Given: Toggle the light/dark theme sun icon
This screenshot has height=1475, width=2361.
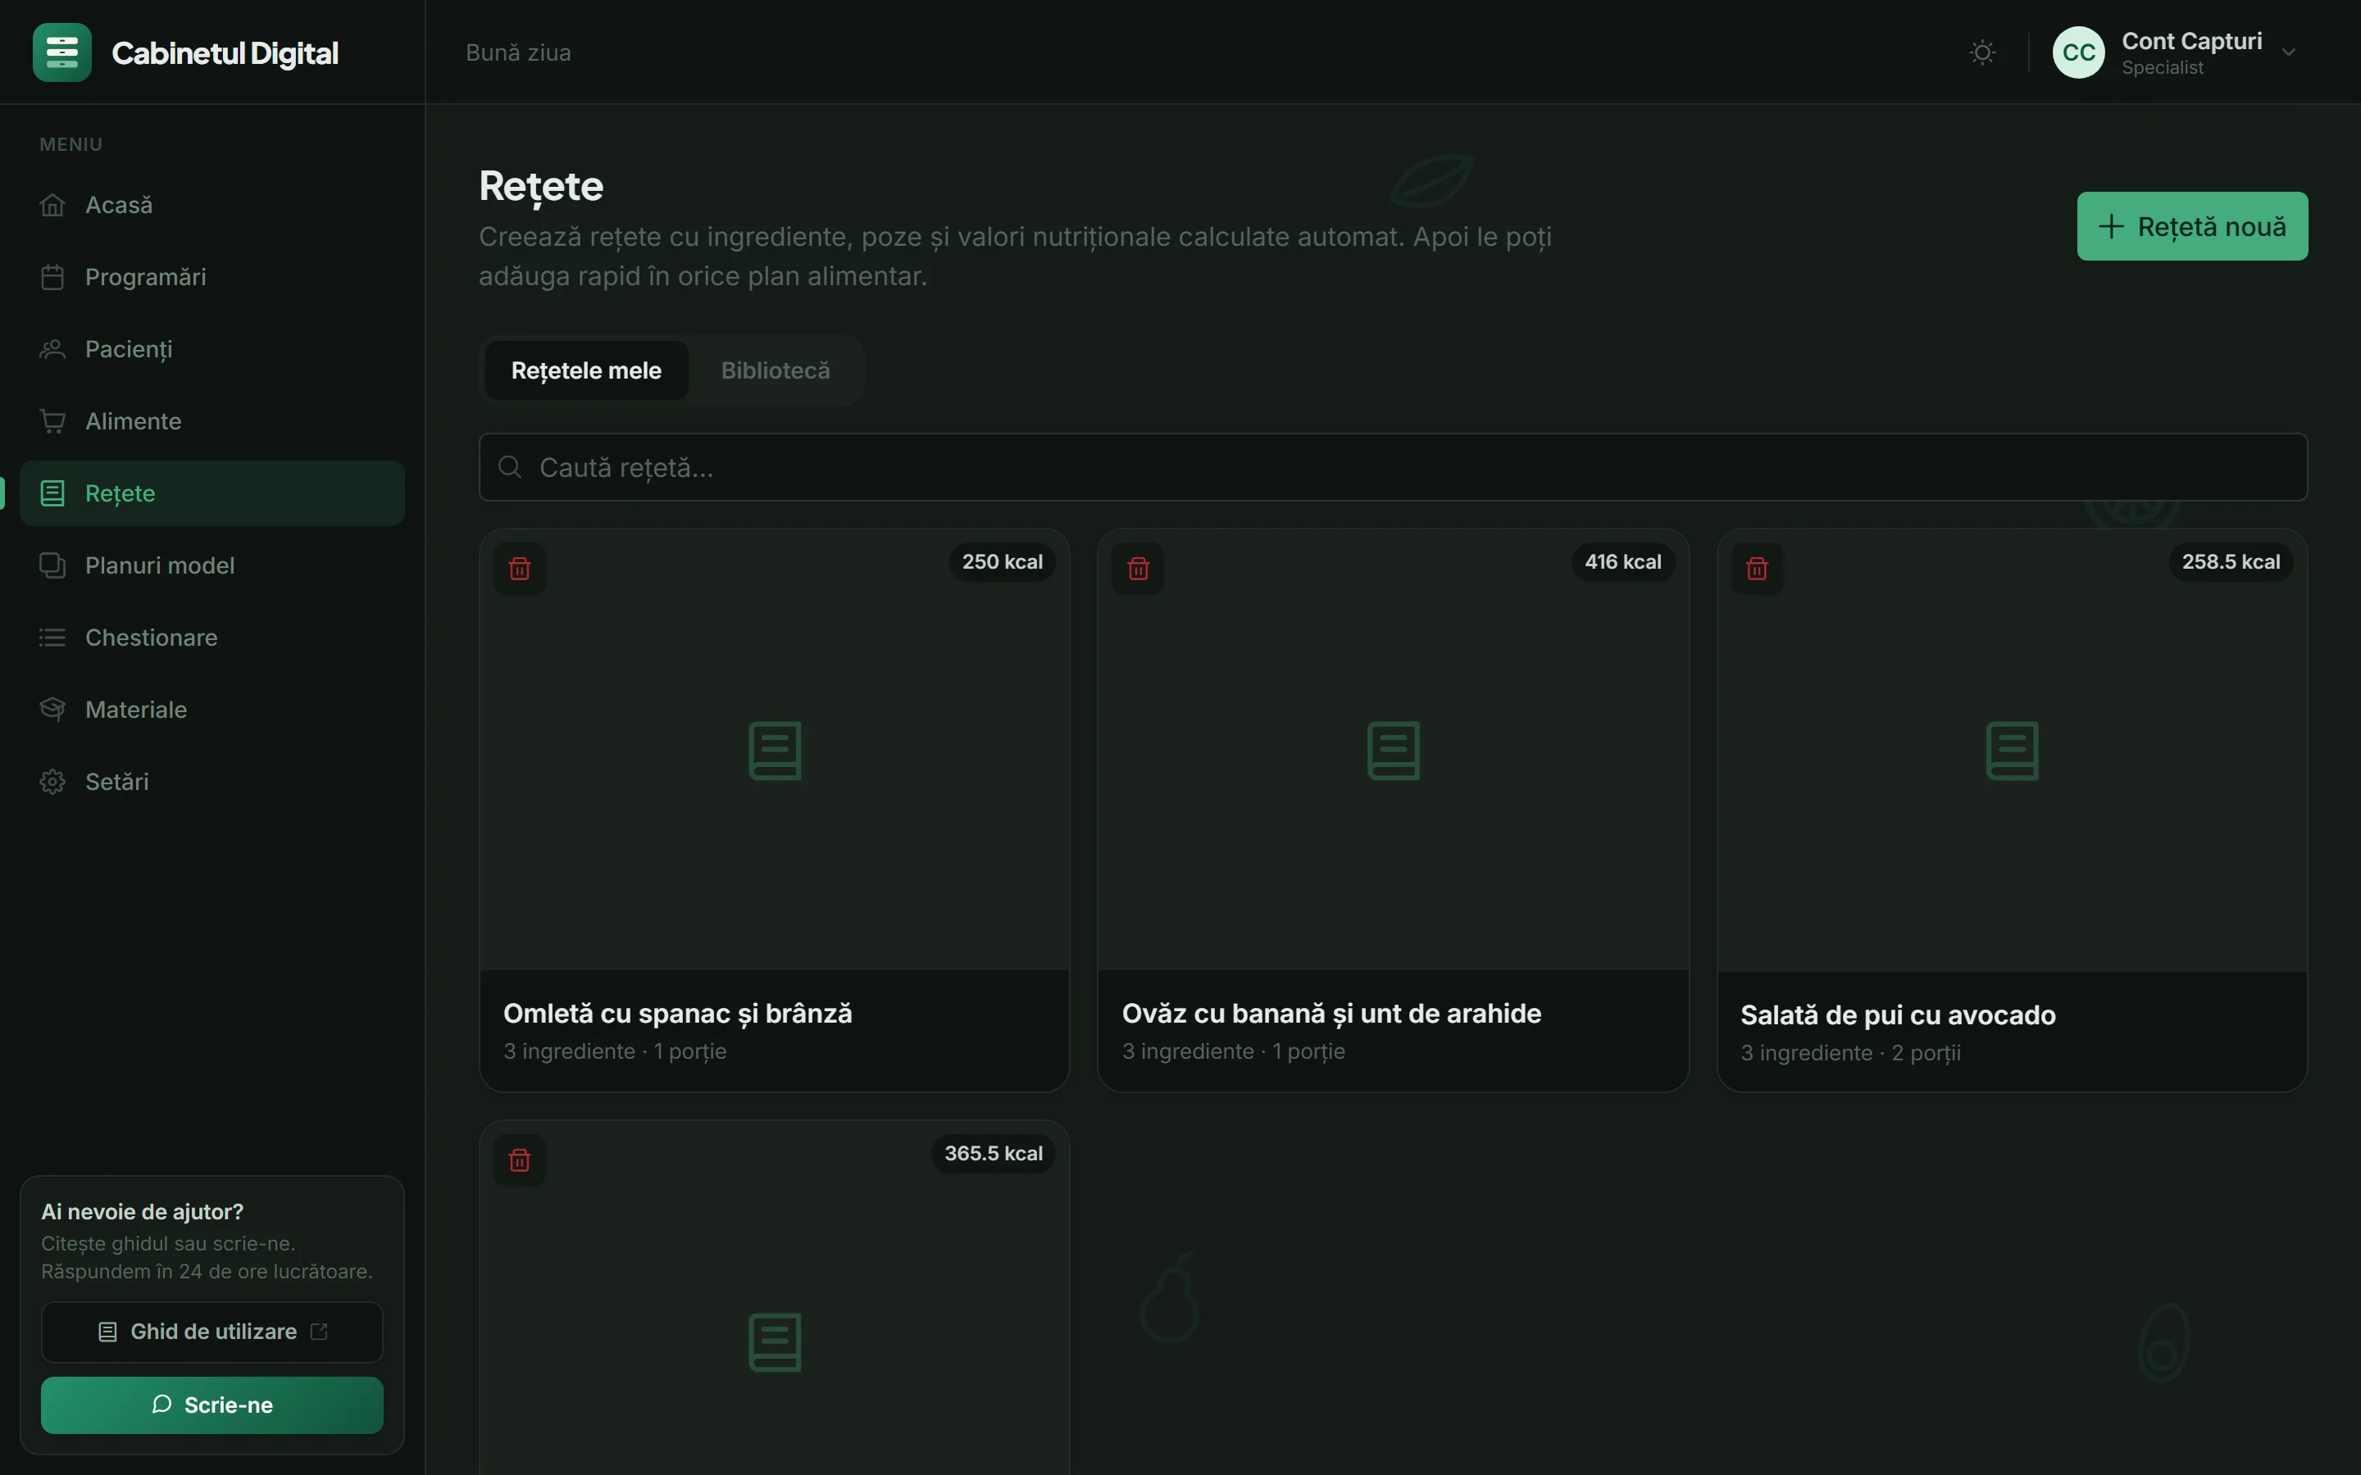Looking at the screenshot, I should (1982, 52).
